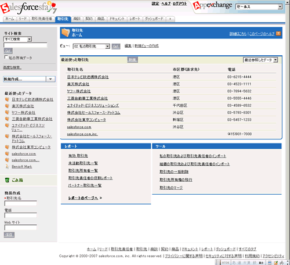Click account icon beside salesforce.com... in sidebar
Screen dimensions: 290x265
[7, 160]
